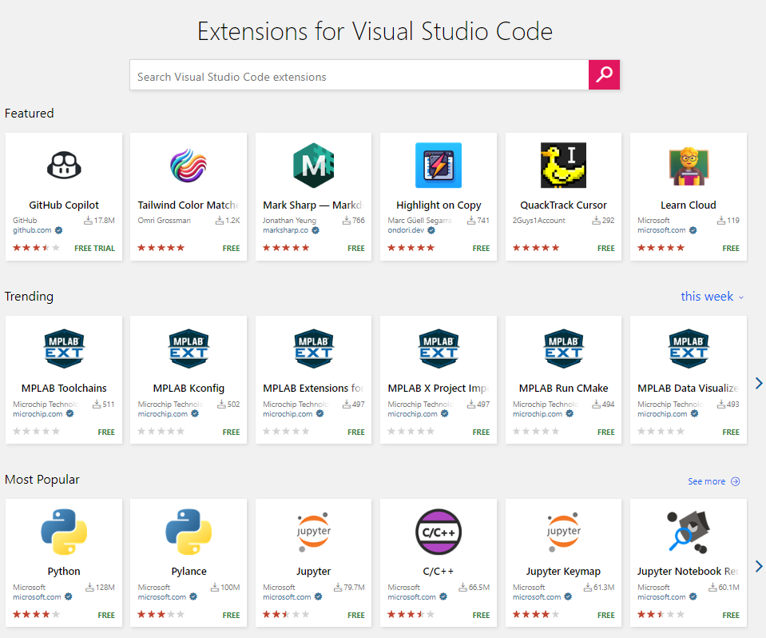Open the MPLAB Run CMake title link

pyautogui.click(x=563, y=389)
